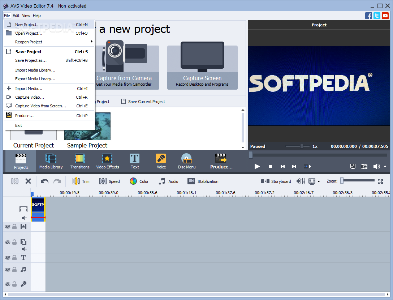Click Save Current Project button
This screenshot has width=393, height=300.
(143, 101)
